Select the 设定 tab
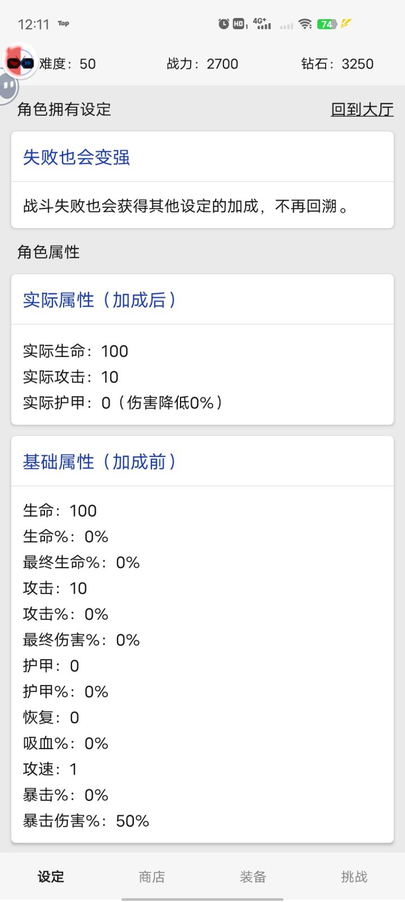This screenshot has height=902, width=405. pyautogui.click(x=51, y=876)
